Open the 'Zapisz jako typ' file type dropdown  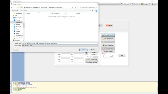pos(60,46)
